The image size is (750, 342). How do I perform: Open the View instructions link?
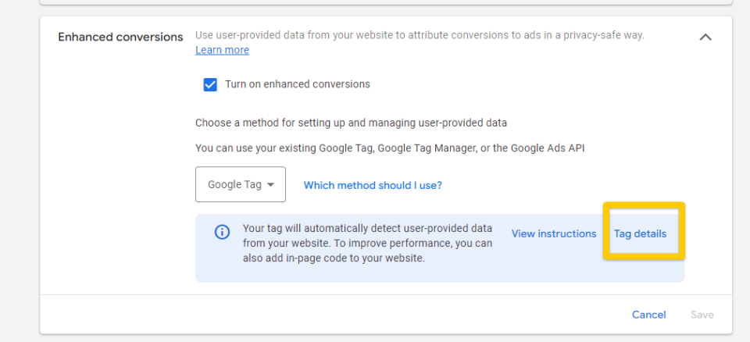554,234
